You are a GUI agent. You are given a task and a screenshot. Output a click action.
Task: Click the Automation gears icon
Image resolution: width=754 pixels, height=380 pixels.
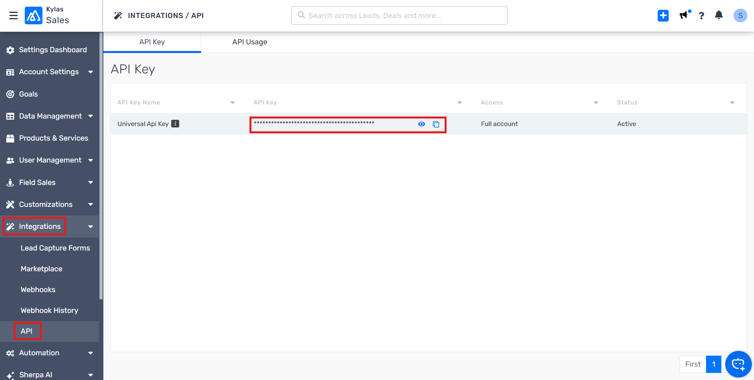click(x=10, y=353)
